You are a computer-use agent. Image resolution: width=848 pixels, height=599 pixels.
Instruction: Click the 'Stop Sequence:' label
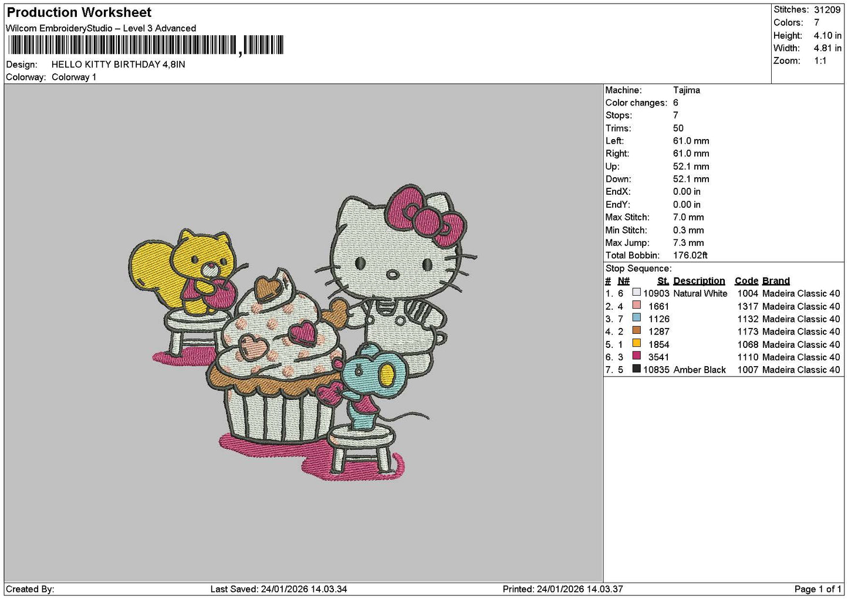[638, 269]
